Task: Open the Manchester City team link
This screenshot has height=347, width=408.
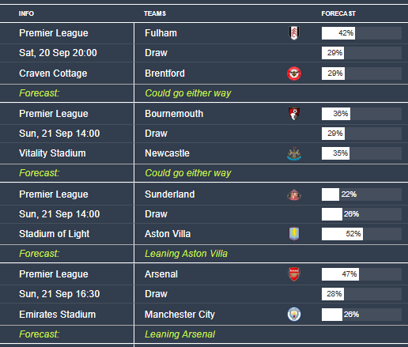Action: pos(179,315)
